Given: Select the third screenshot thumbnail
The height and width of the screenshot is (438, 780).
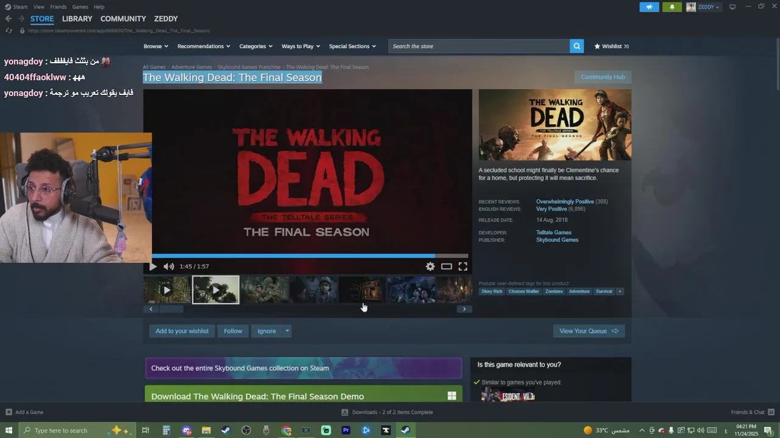Looking at the screenshot, I should point(264,290).
